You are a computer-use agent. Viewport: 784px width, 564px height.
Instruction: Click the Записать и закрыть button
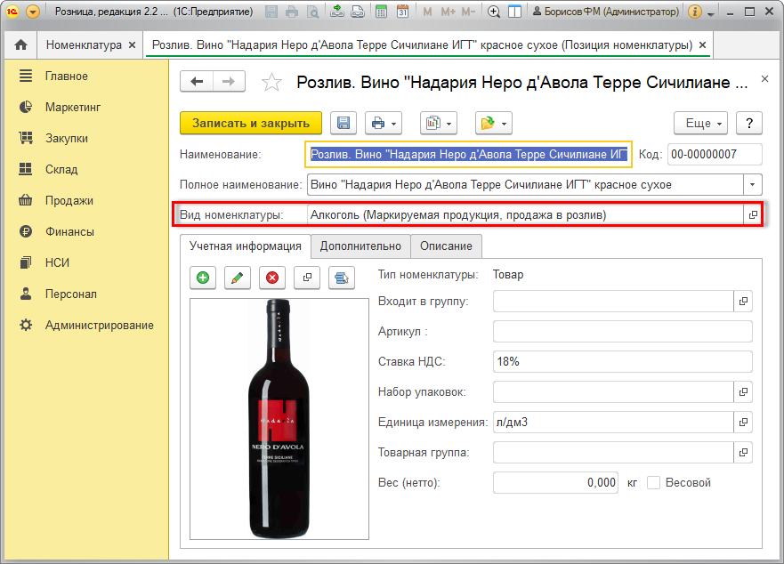[x=251, y=123]
